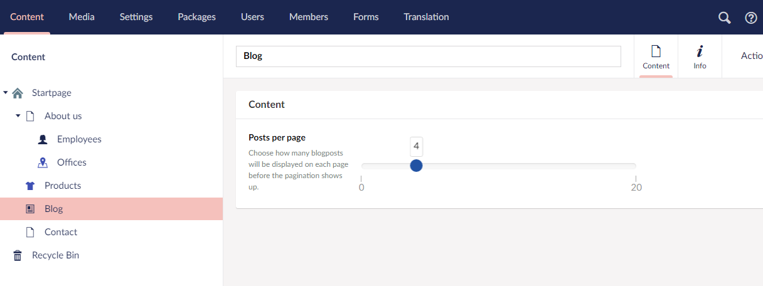Click the Posts per page slider handle
This screenshot has height=286, width=763.
(x=416, y=166)
